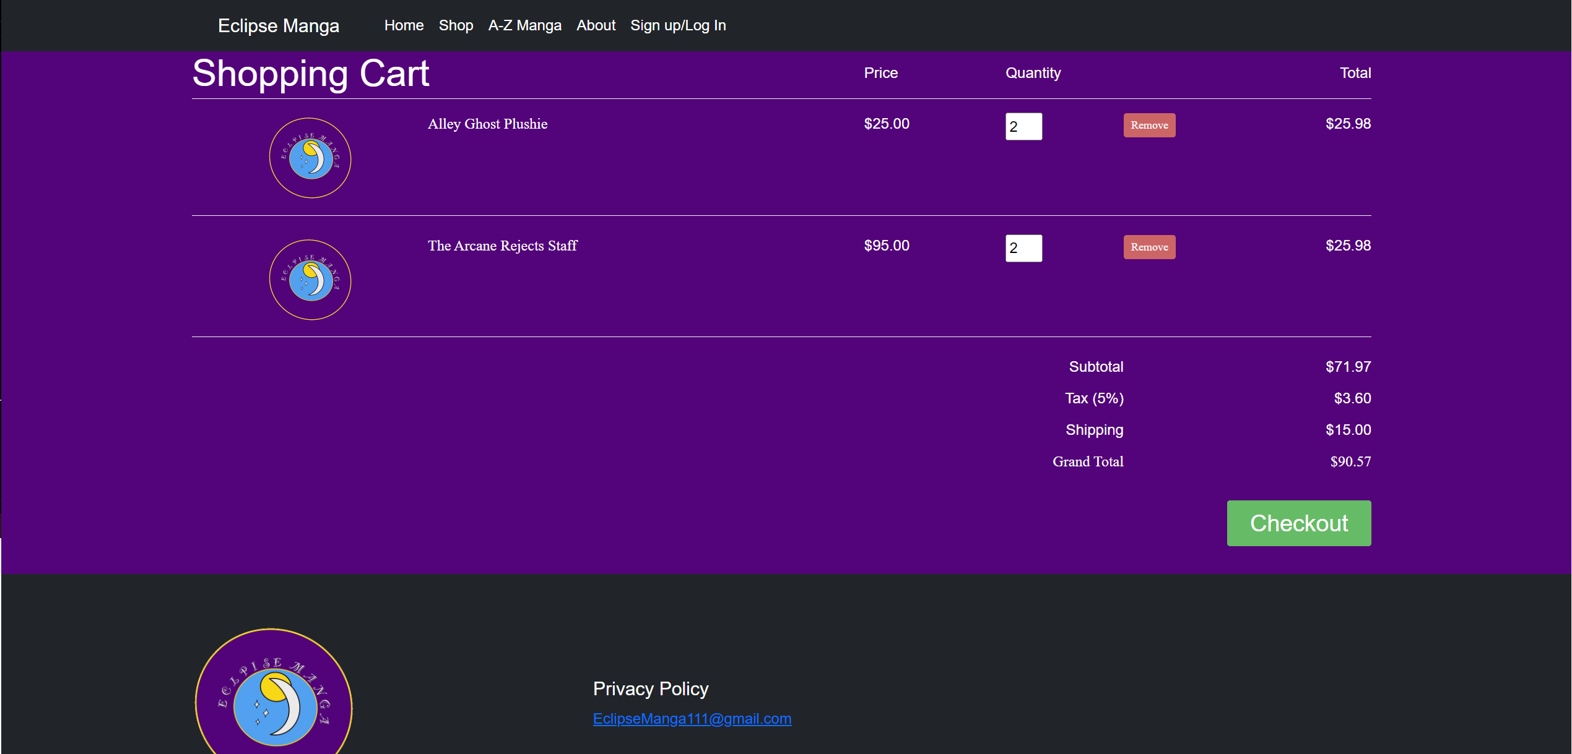The width and height of the screenshot is (1572, 754).
Task: Open Sign up/Log In page
Action: pyautogui.click(x=678, y=25)
